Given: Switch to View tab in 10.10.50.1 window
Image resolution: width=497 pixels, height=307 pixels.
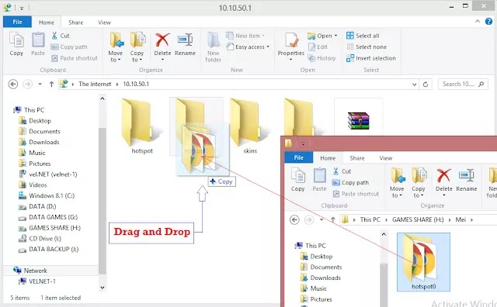Looking at the screenshot, I should pos(104,22).
